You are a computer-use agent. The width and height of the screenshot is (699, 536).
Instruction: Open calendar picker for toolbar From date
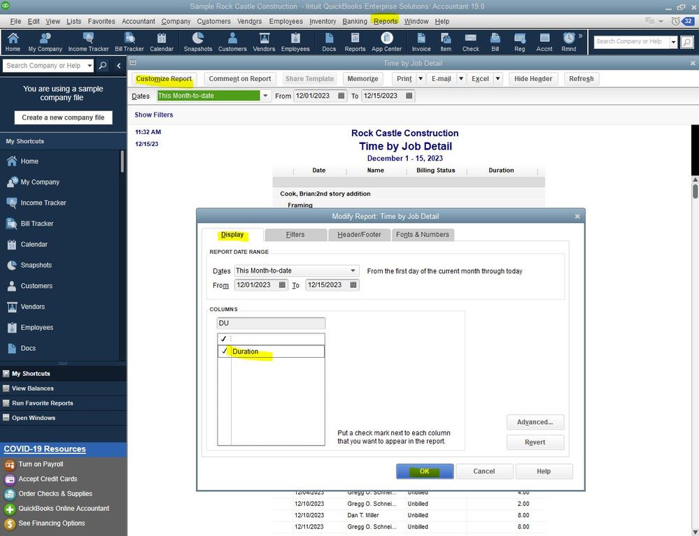[x=341, y=96]
